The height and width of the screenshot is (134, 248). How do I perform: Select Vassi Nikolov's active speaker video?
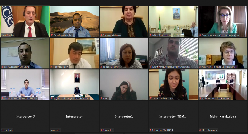(25, 22)
